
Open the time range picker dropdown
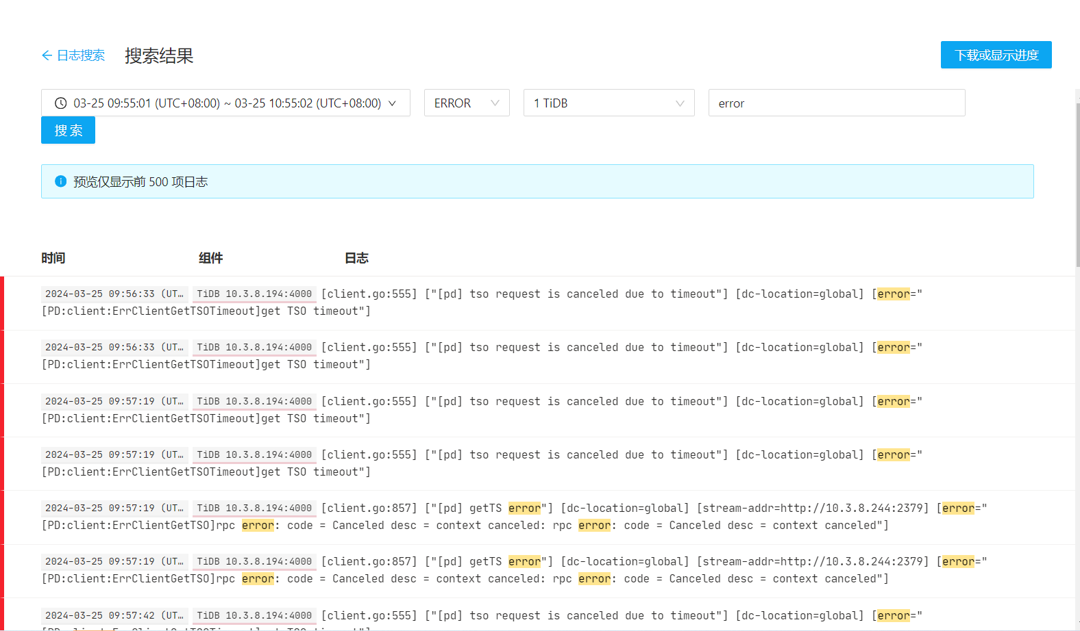coord(225,103)
